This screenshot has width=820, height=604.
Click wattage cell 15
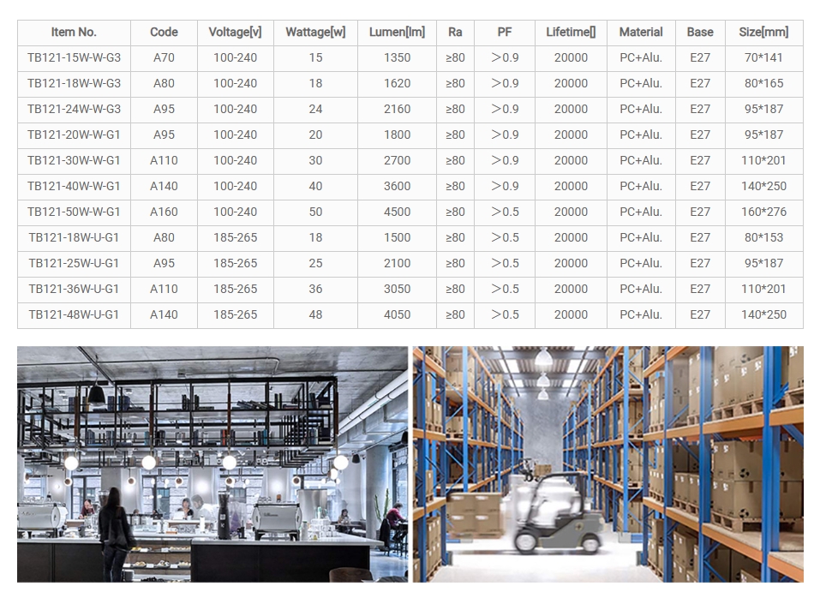click(x=315, y=58)
